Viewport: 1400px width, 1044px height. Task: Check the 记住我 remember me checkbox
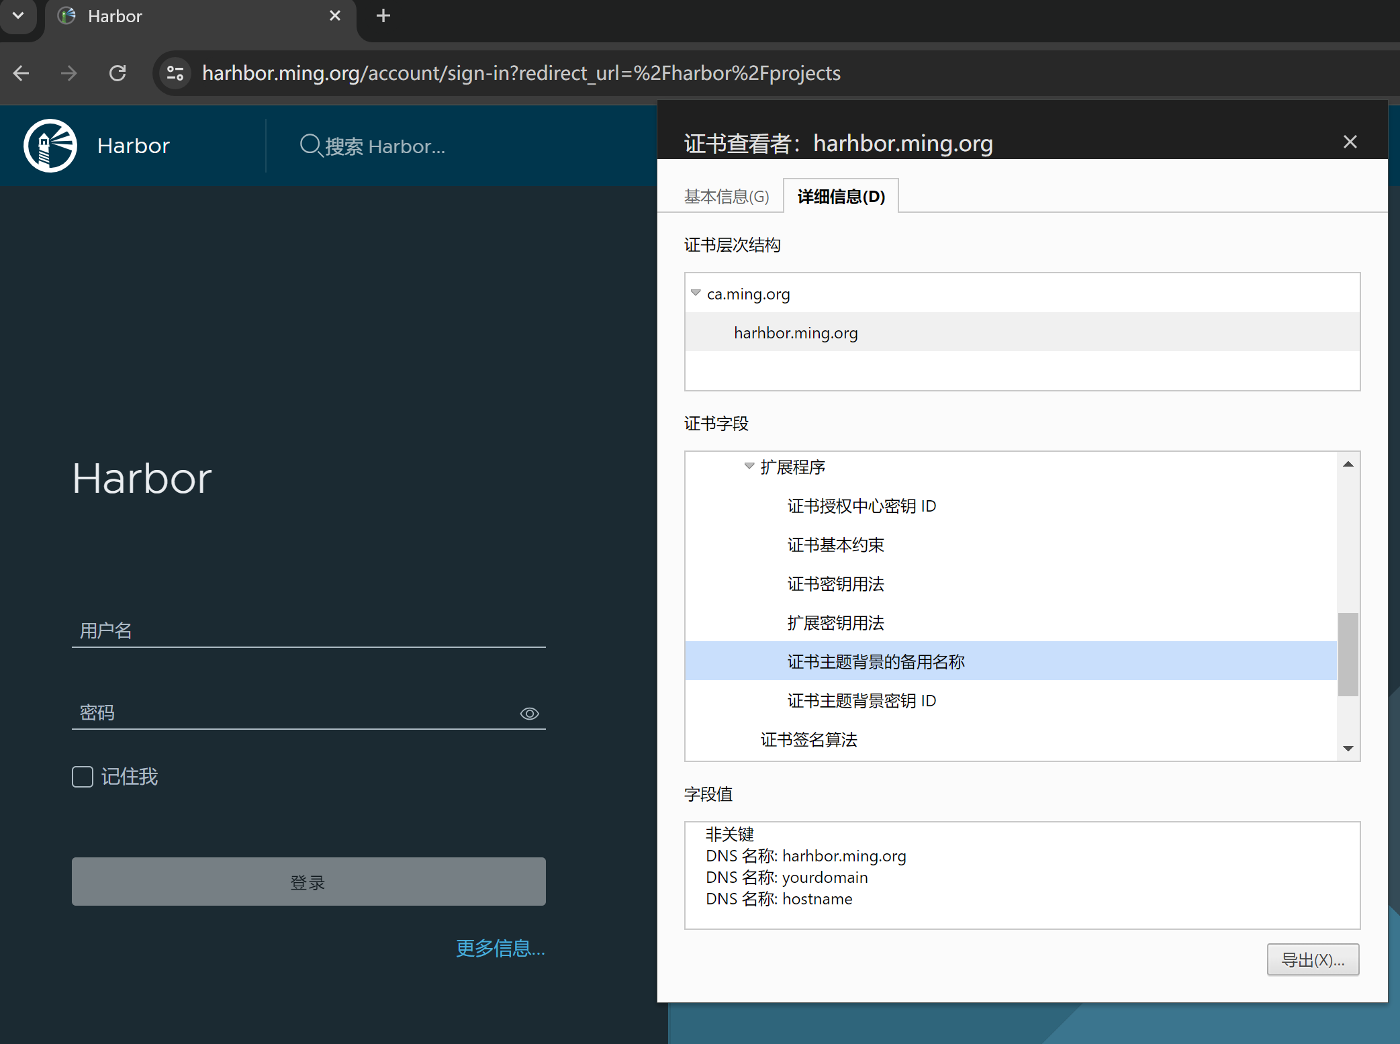point(83,777)
